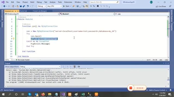Close the Module1.vb tab

[x=18, y=11]
